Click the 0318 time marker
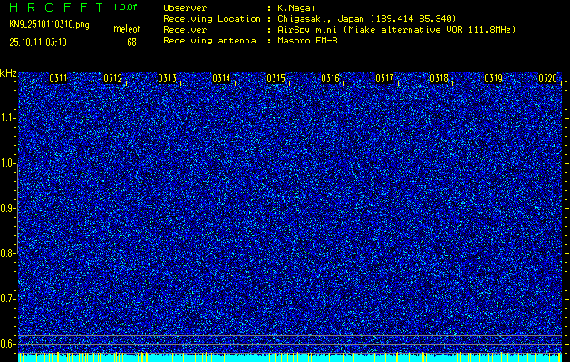Viewport: 570px width, 362px height. 439,80
